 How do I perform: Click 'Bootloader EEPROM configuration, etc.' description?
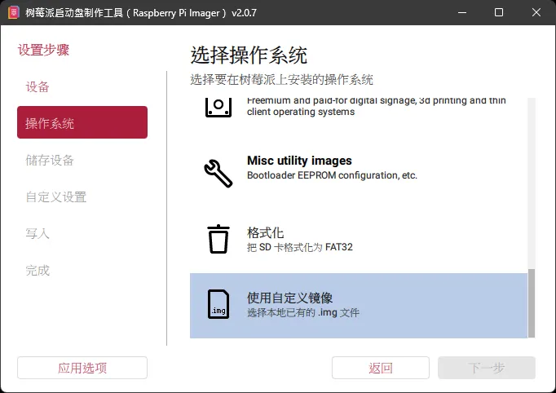point(332,175)
